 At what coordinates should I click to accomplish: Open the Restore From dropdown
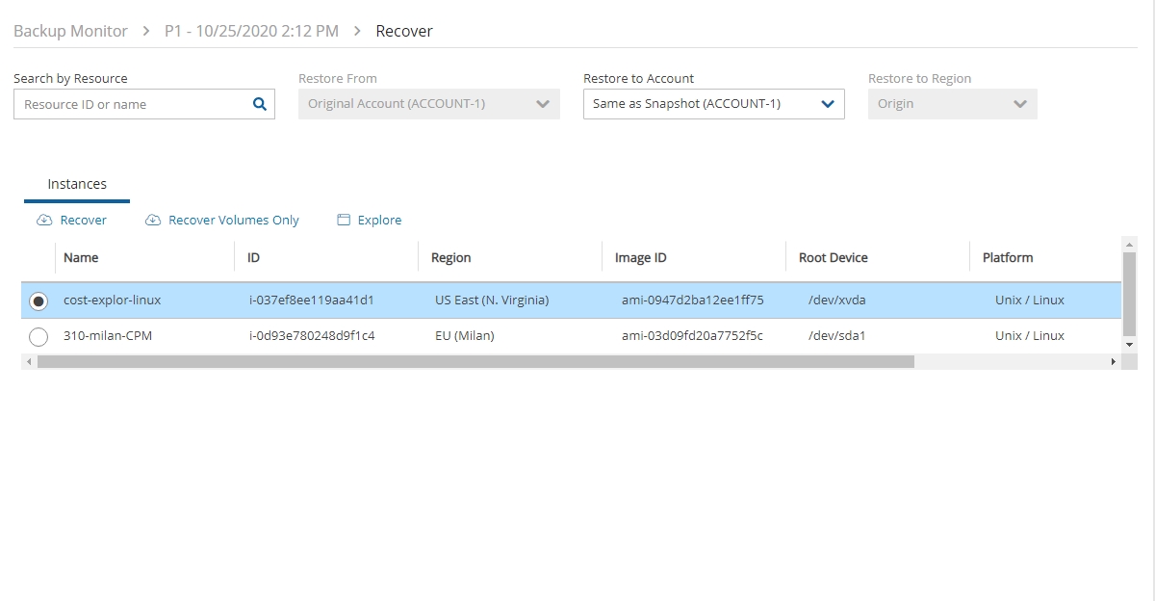click(428, 104)
